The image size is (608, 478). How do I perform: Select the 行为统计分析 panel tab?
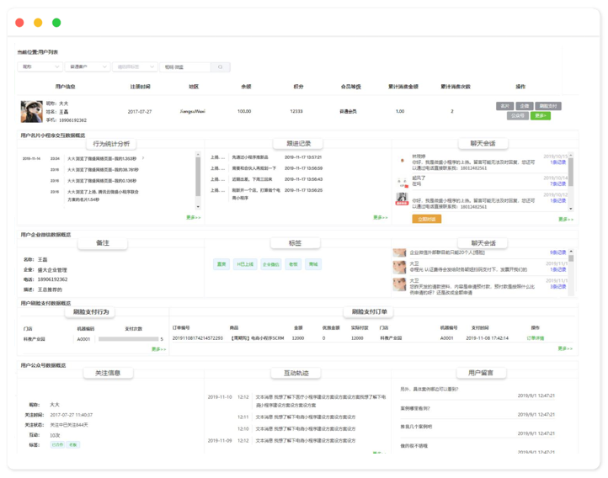click(111, 144)
